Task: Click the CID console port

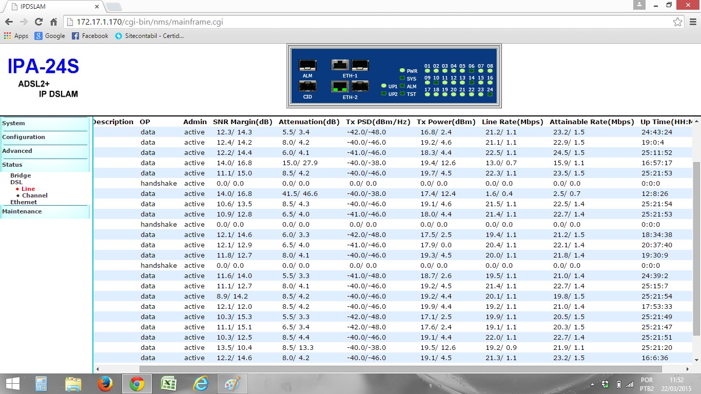Action: [x=307, y=86]
